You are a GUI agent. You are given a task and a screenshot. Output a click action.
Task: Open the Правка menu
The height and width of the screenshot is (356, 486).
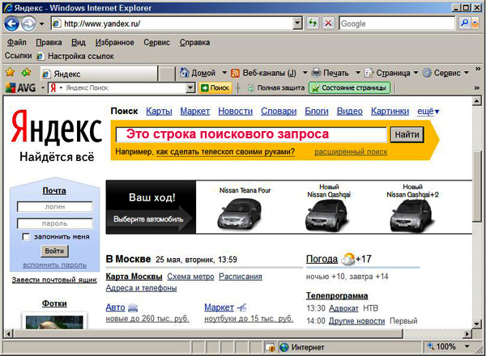tap(49, 42)
